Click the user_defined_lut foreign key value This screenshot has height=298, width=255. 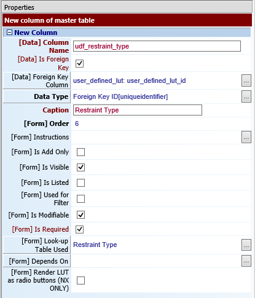[130, 80]
